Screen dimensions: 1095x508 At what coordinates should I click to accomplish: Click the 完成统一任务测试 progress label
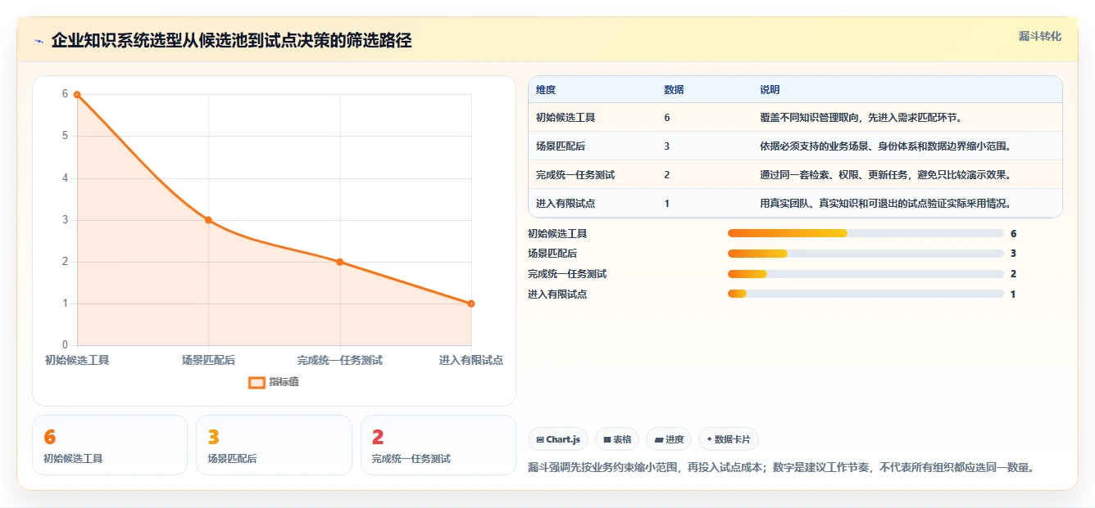coord(567,274)
